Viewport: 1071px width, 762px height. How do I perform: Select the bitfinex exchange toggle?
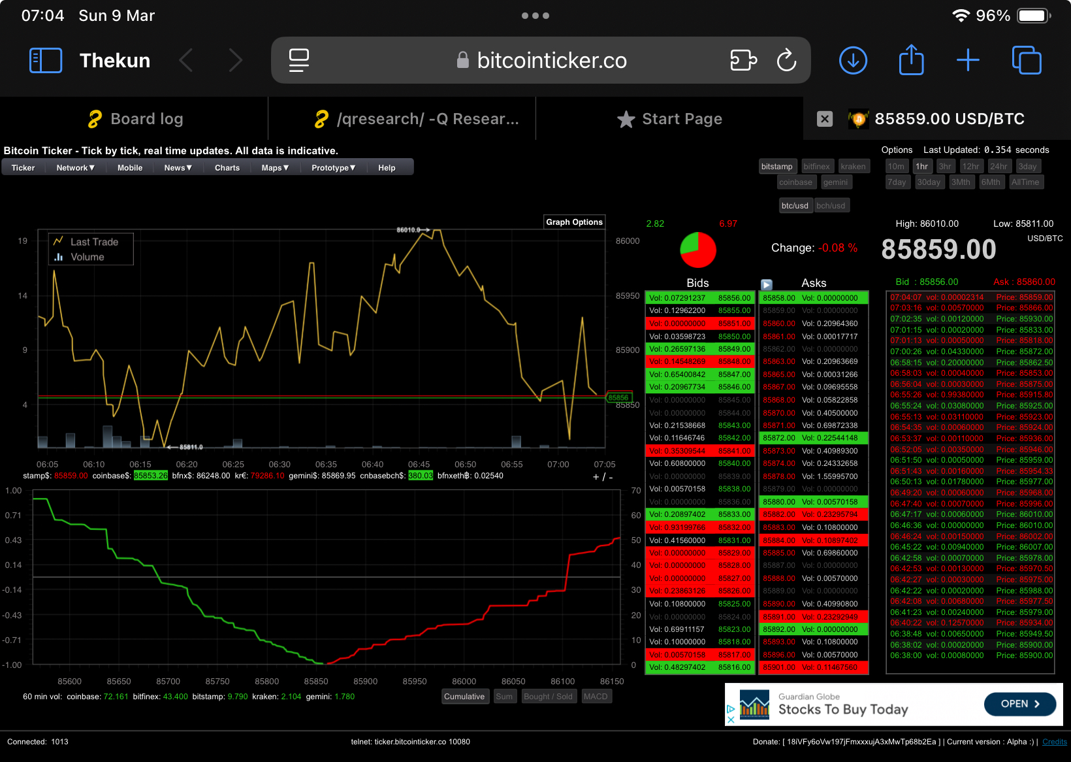[x=816, y=167]
